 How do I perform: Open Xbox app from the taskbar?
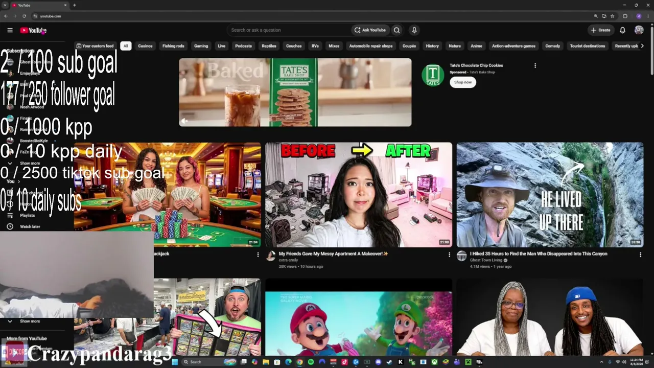434,362
